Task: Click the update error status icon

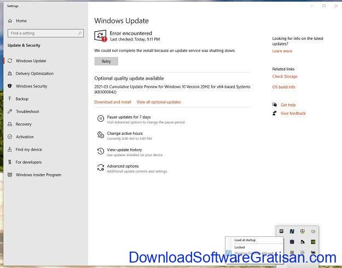Action: pos(101,35)
